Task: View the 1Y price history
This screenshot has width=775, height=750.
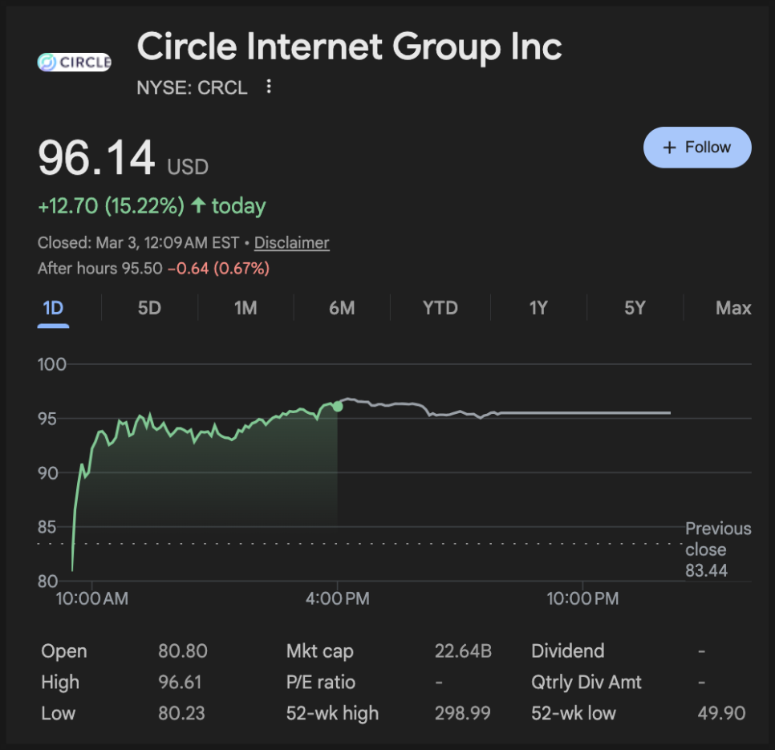Action: pos(538,308)
